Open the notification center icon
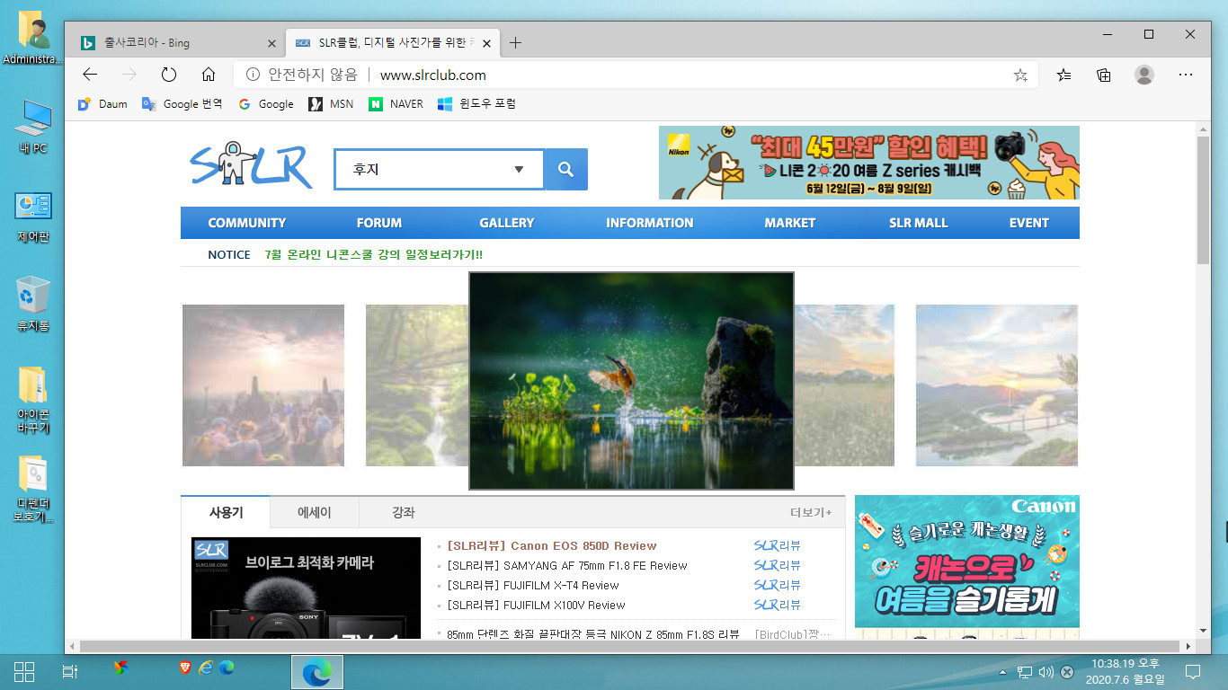The width and height of the screenshot is (1228, 690). (1193, 671)
